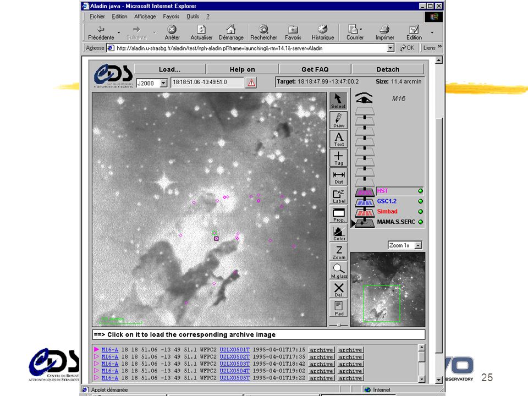Click the Label tool
The height and width of the screenshot is (396, 528).
coord(338,196)
